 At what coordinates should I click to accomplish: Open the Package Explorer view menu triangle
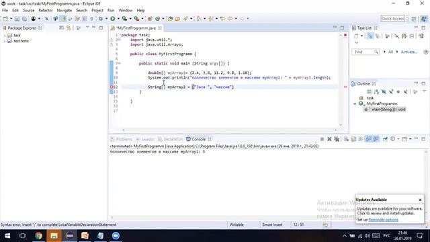coord(87,28)
